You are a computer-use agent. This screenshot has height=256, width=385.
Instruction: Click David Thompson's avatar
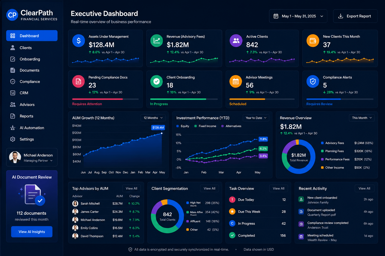(x=75, y=236)
